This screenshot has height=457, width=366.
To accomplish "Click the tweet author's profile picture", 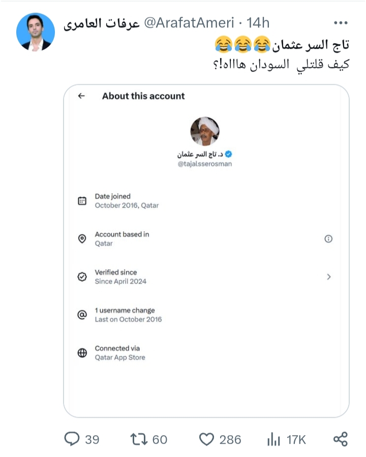I will coord(36,32).
